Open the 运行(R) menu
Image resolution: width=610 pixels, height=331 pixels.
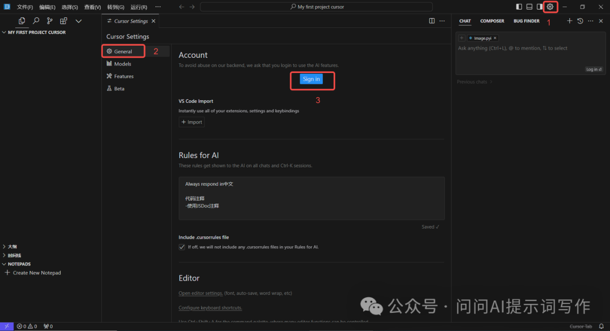tap(139, 7)
